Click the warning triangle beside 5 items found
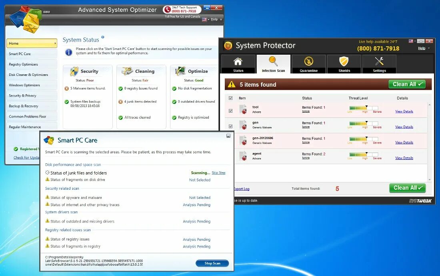The width and height of the screenshot is (440, 276). click(232, 84)
